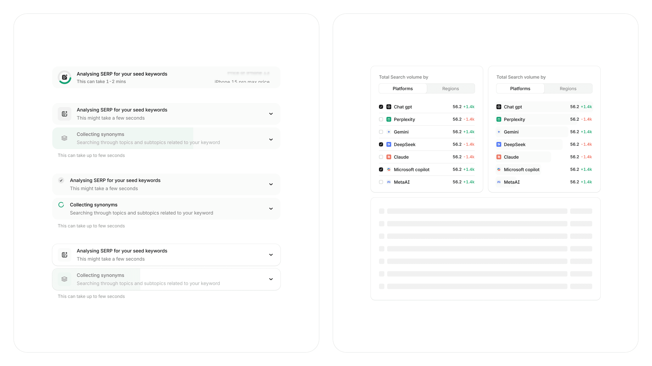Click the green progress fill in the borderless Collecting synonyms row
Image resolution: width=652 pixels, height=366 pixels.
123,138
